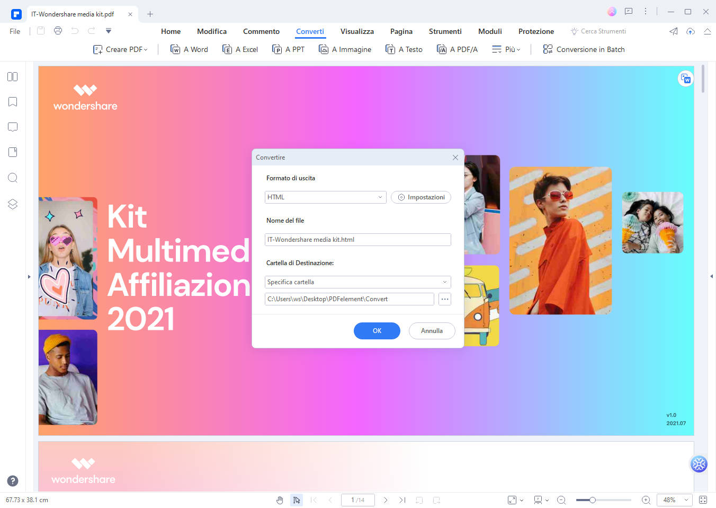This screenshot has width=716, height=508.
Task: Close the Convertire dialog
Action: (455, 157)
